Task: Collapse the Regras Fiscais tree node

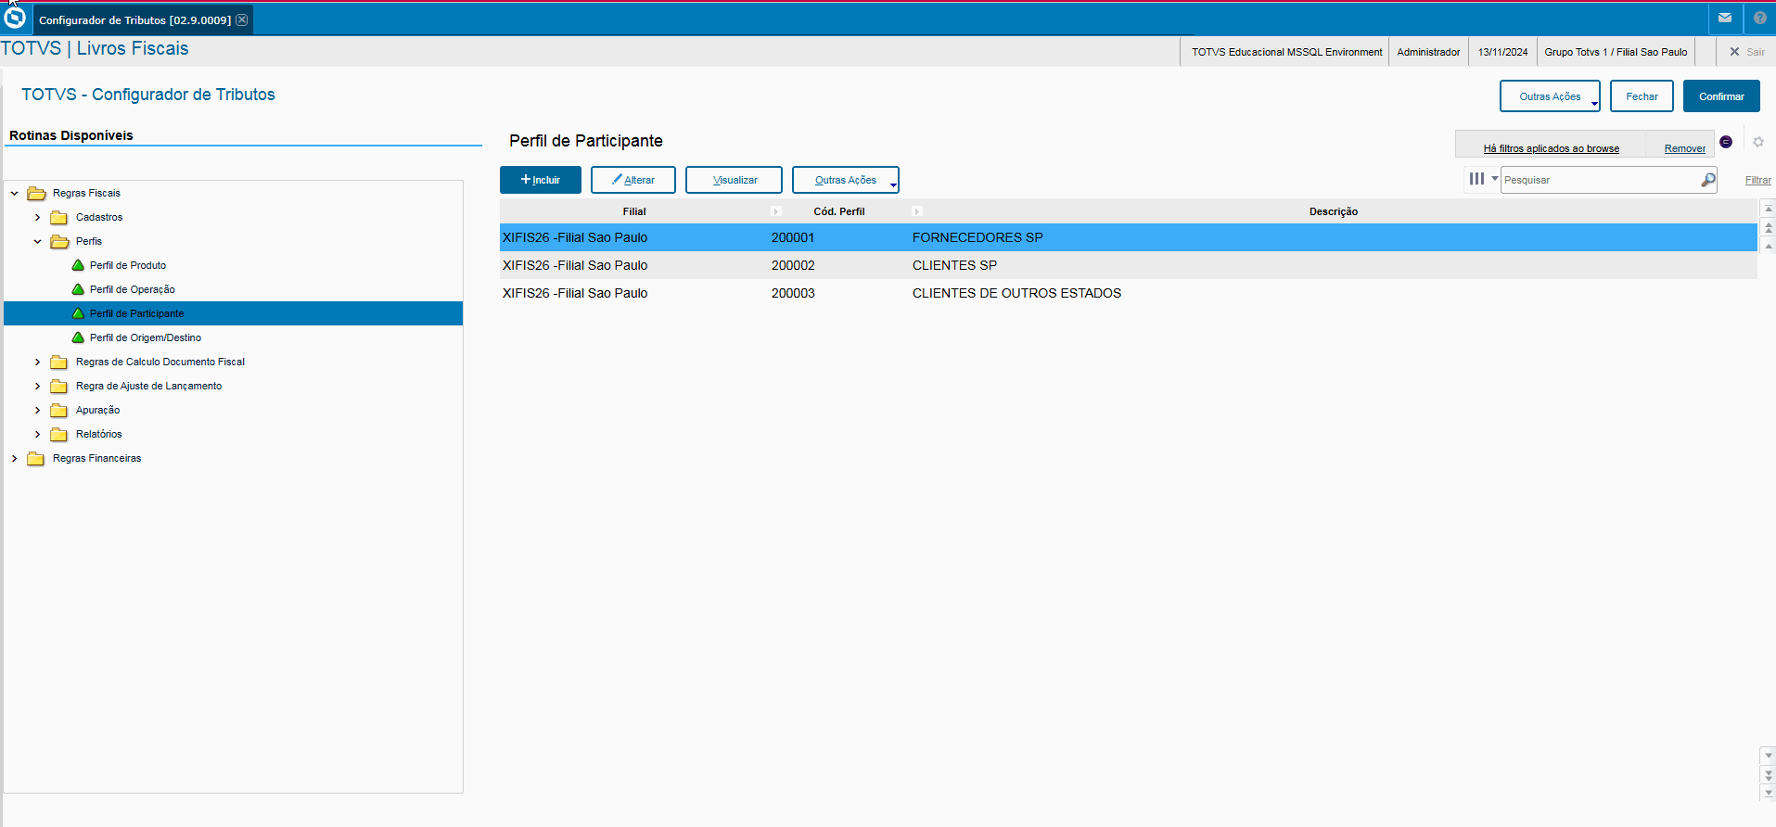Action: (x=15, y=193)
